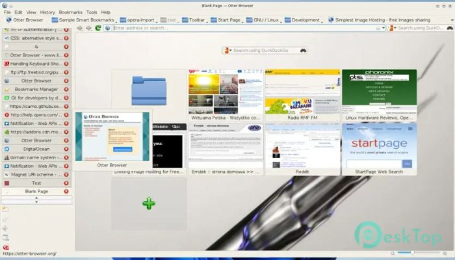Click the globe icon in address bar
This screenshot has height=260, width=455.
(108, 28)
